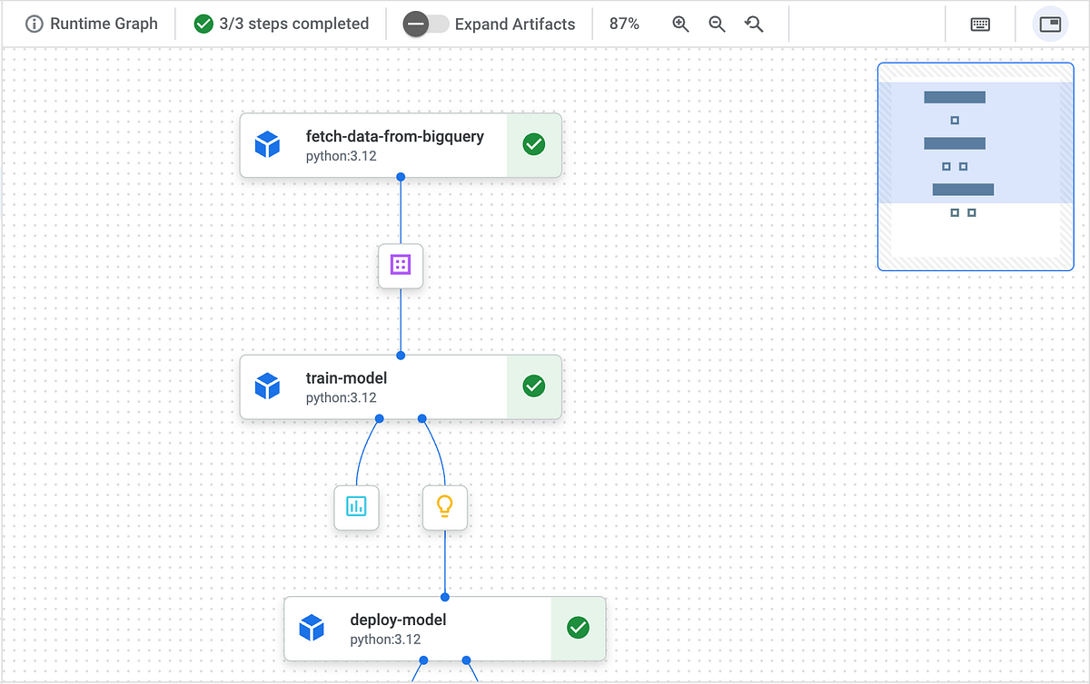Image resolution: width=1090 pixels, height=684 pixels.
Task: Click the green success checkmark on train-model
Action: (533, 386)
